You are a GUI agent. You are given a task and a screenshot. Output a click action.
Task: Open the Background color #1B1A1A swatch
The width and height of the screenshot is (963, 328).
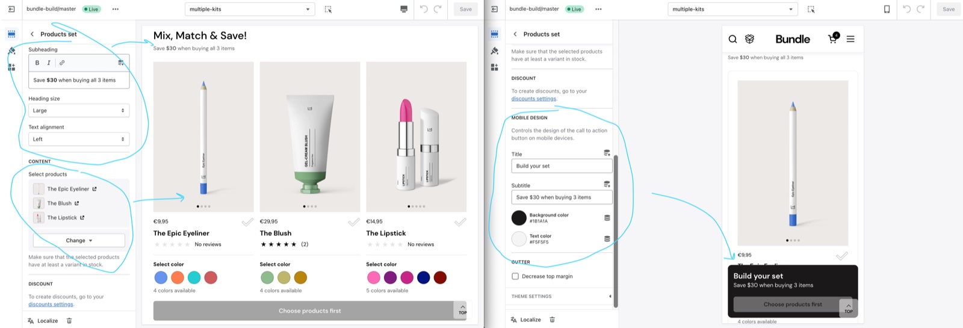click(519, 218)
